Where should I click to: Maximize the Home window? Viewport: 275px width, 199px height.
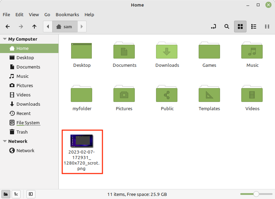pos(258,5)
